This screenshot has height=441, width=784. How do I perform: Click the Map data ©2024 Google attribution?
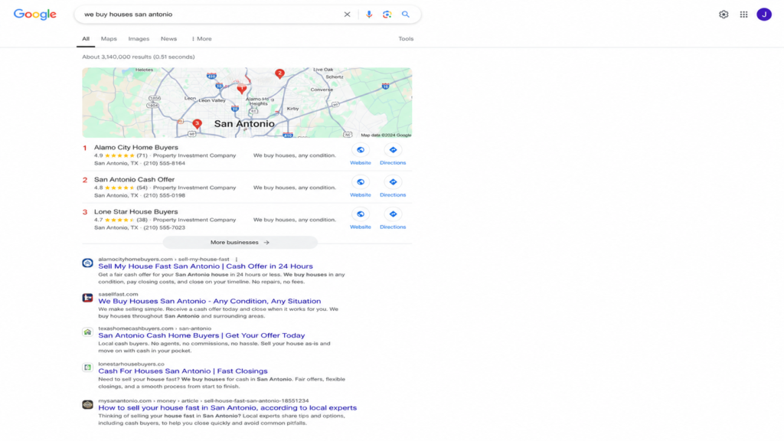pyautogui.click(x=386, y=135)
